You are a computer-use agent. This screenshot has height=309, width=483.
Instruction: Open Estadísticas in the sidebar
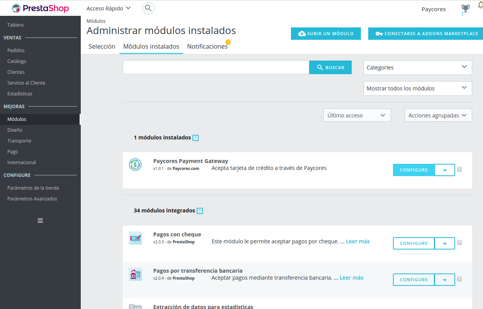[20, 93]
